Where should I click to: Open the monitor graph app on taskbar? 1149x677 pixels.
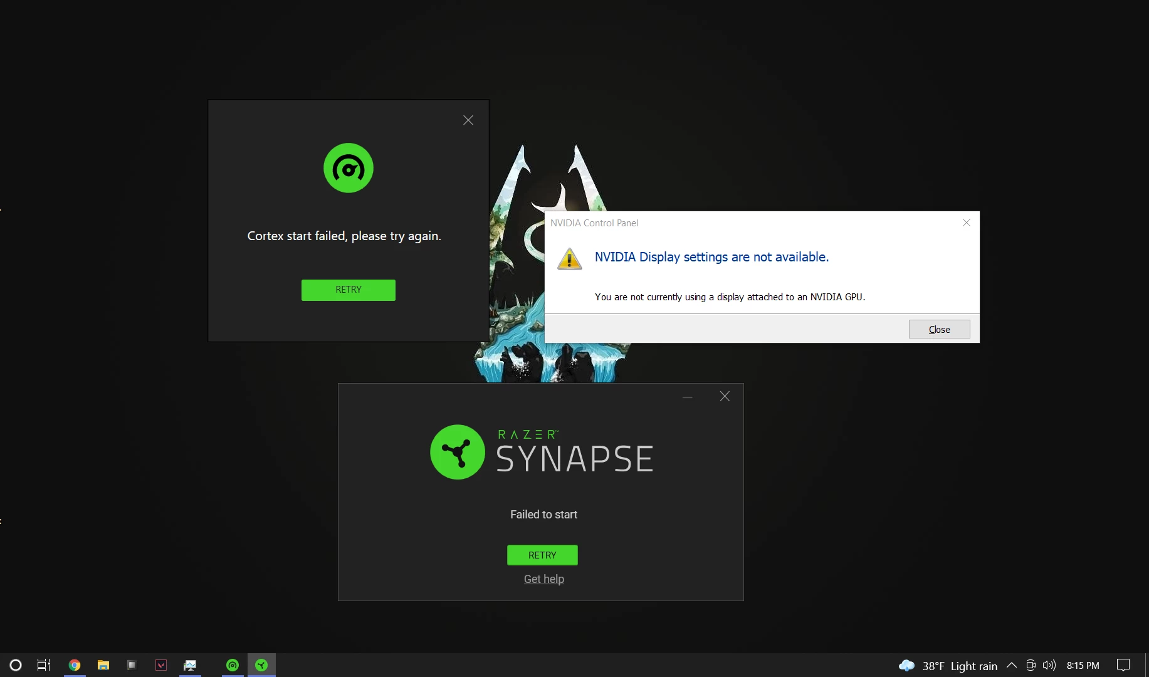click(x=190, y=665)
